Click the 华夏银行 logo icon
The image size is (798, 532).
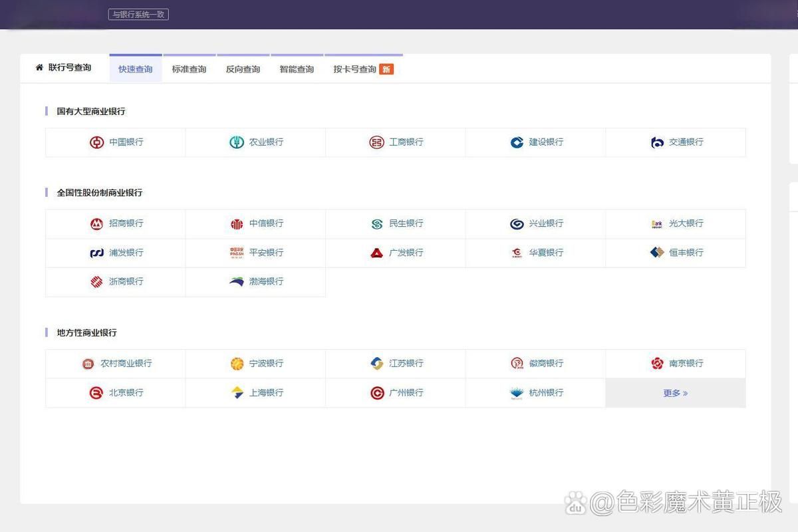tap(517, 253)
